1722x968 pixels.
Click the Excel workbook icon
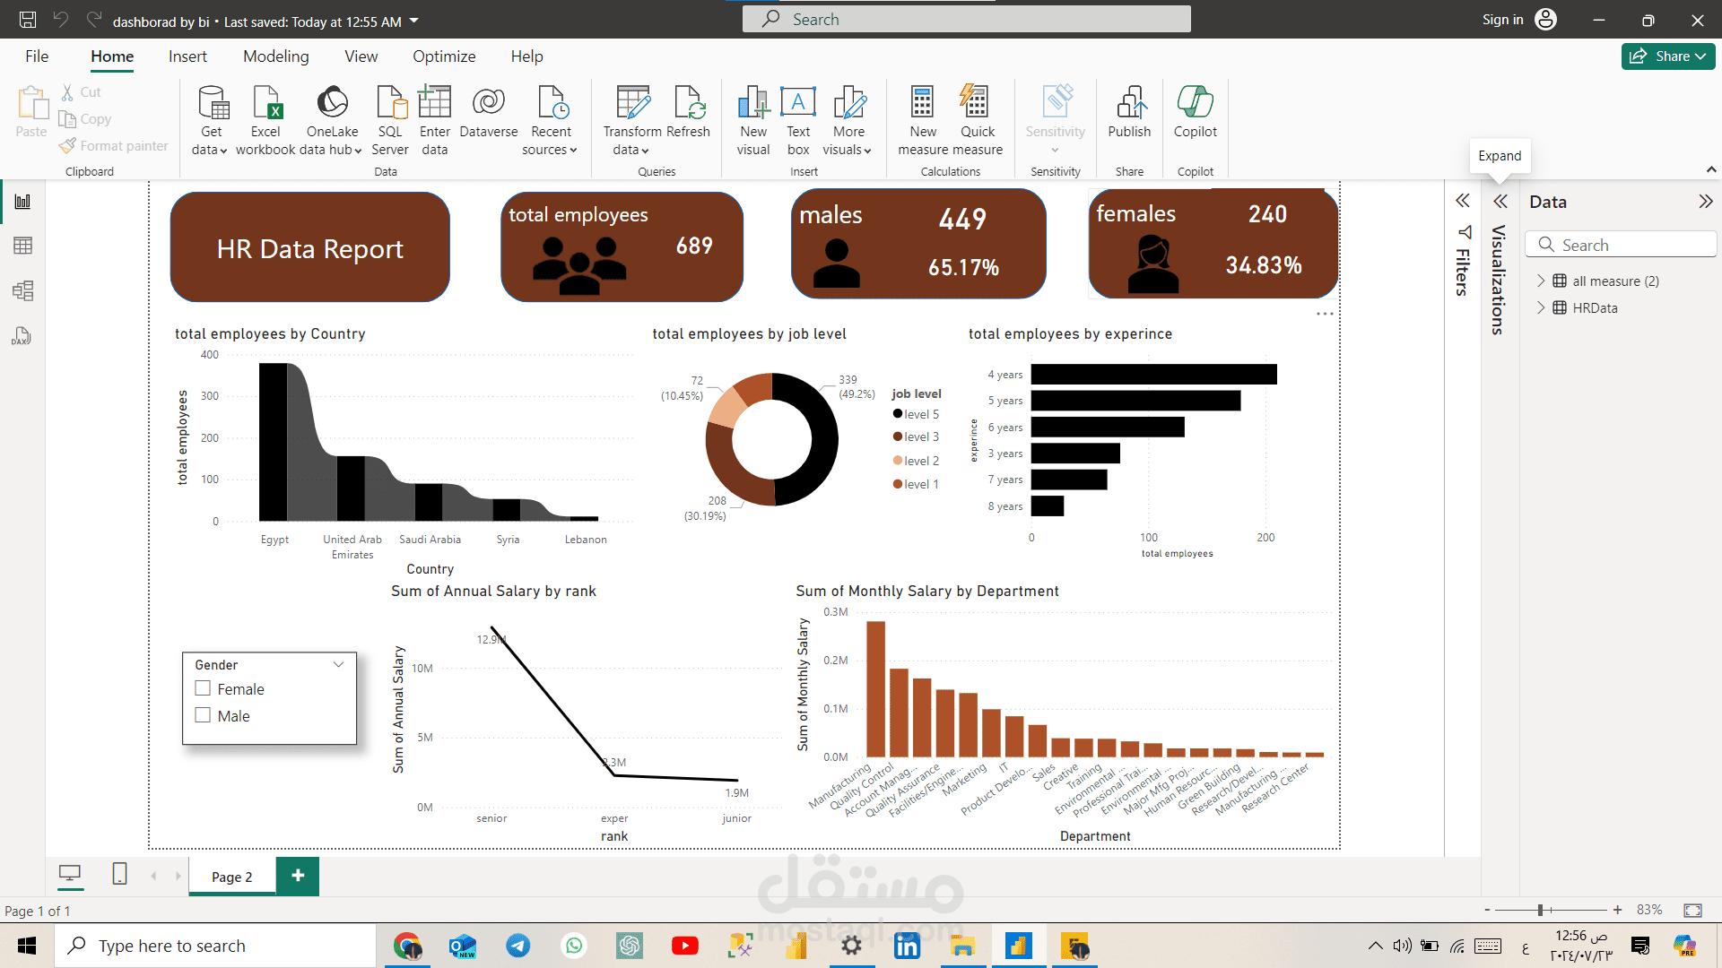click(x=265, y=104)
